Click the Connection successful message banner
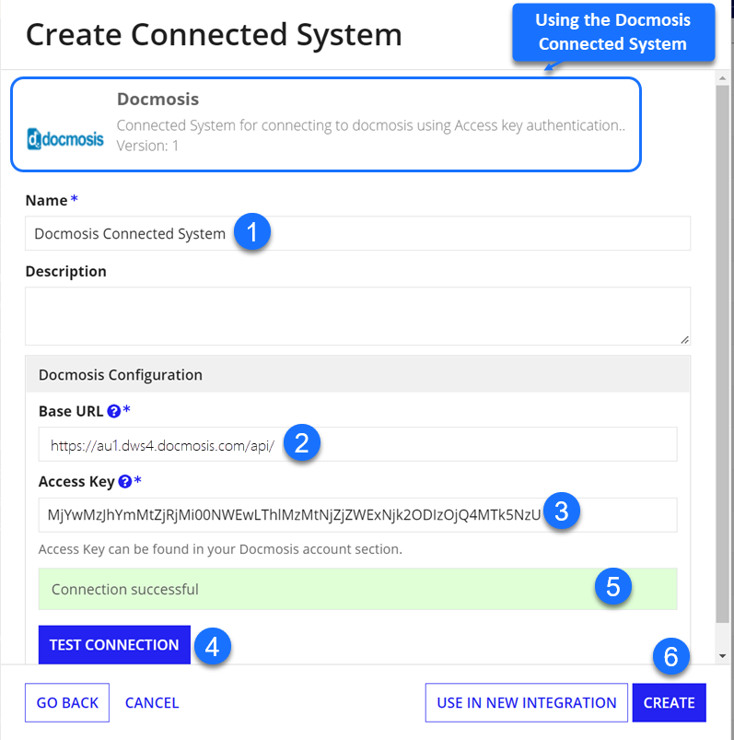The height and width of the screenshot is (740, 734). [x=357, y=589]
